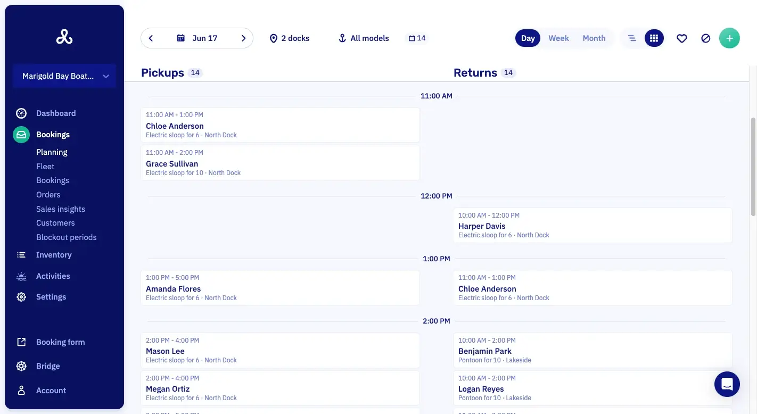Switch to Week view
This screenshot has width=757, height=414.
(558, 38)
